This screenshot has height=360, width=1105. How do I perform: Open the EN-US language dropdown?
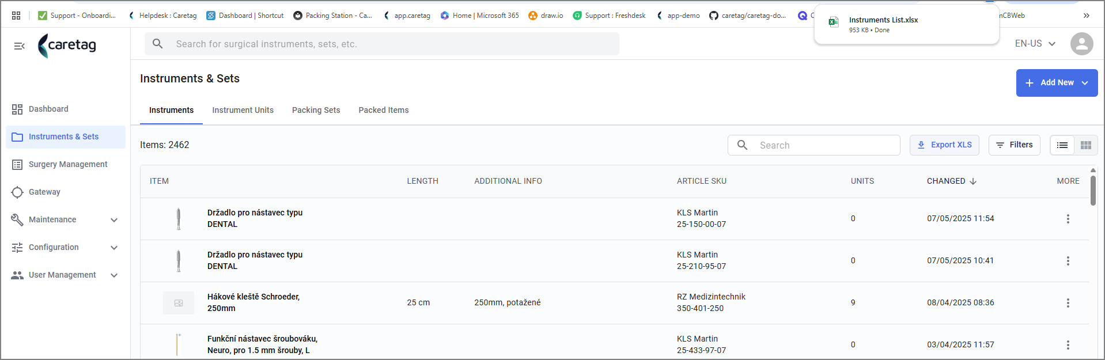(x=1035, y=44)
